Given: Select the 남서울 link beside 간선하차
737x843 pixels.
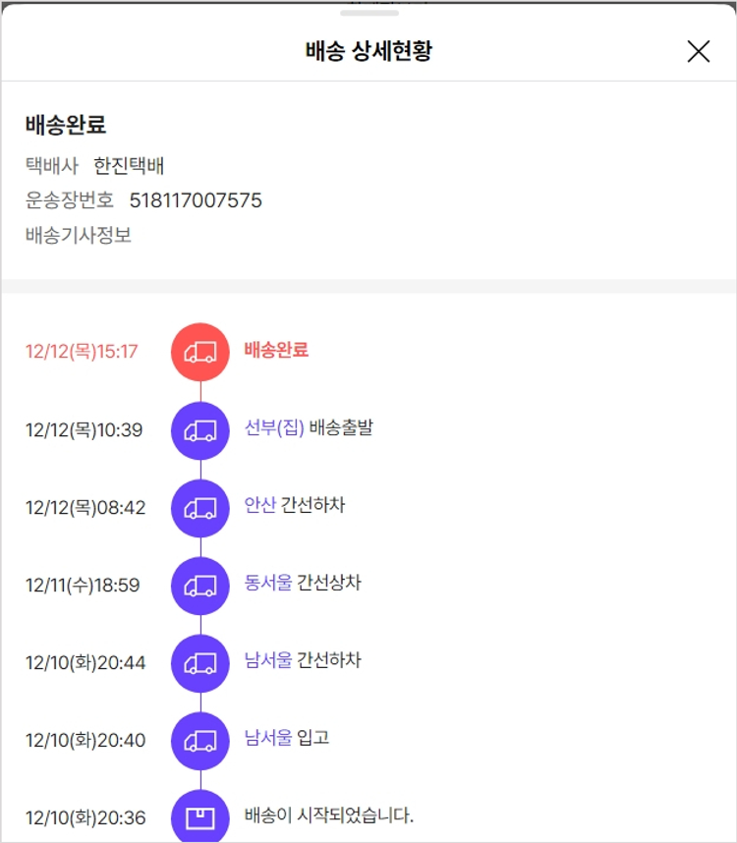Looking at the screenshot, I should pos(268,660).
